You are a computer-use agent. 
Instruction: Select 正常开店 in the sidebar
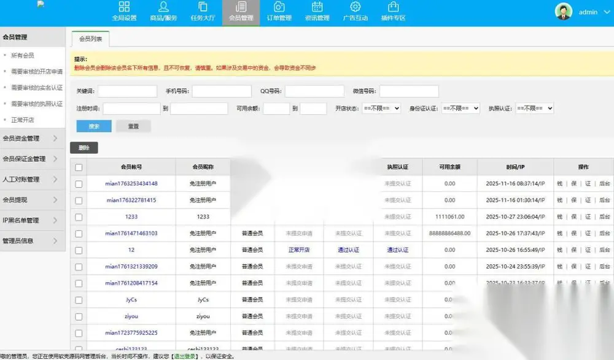pyautogui.click(x=22, y=120)
